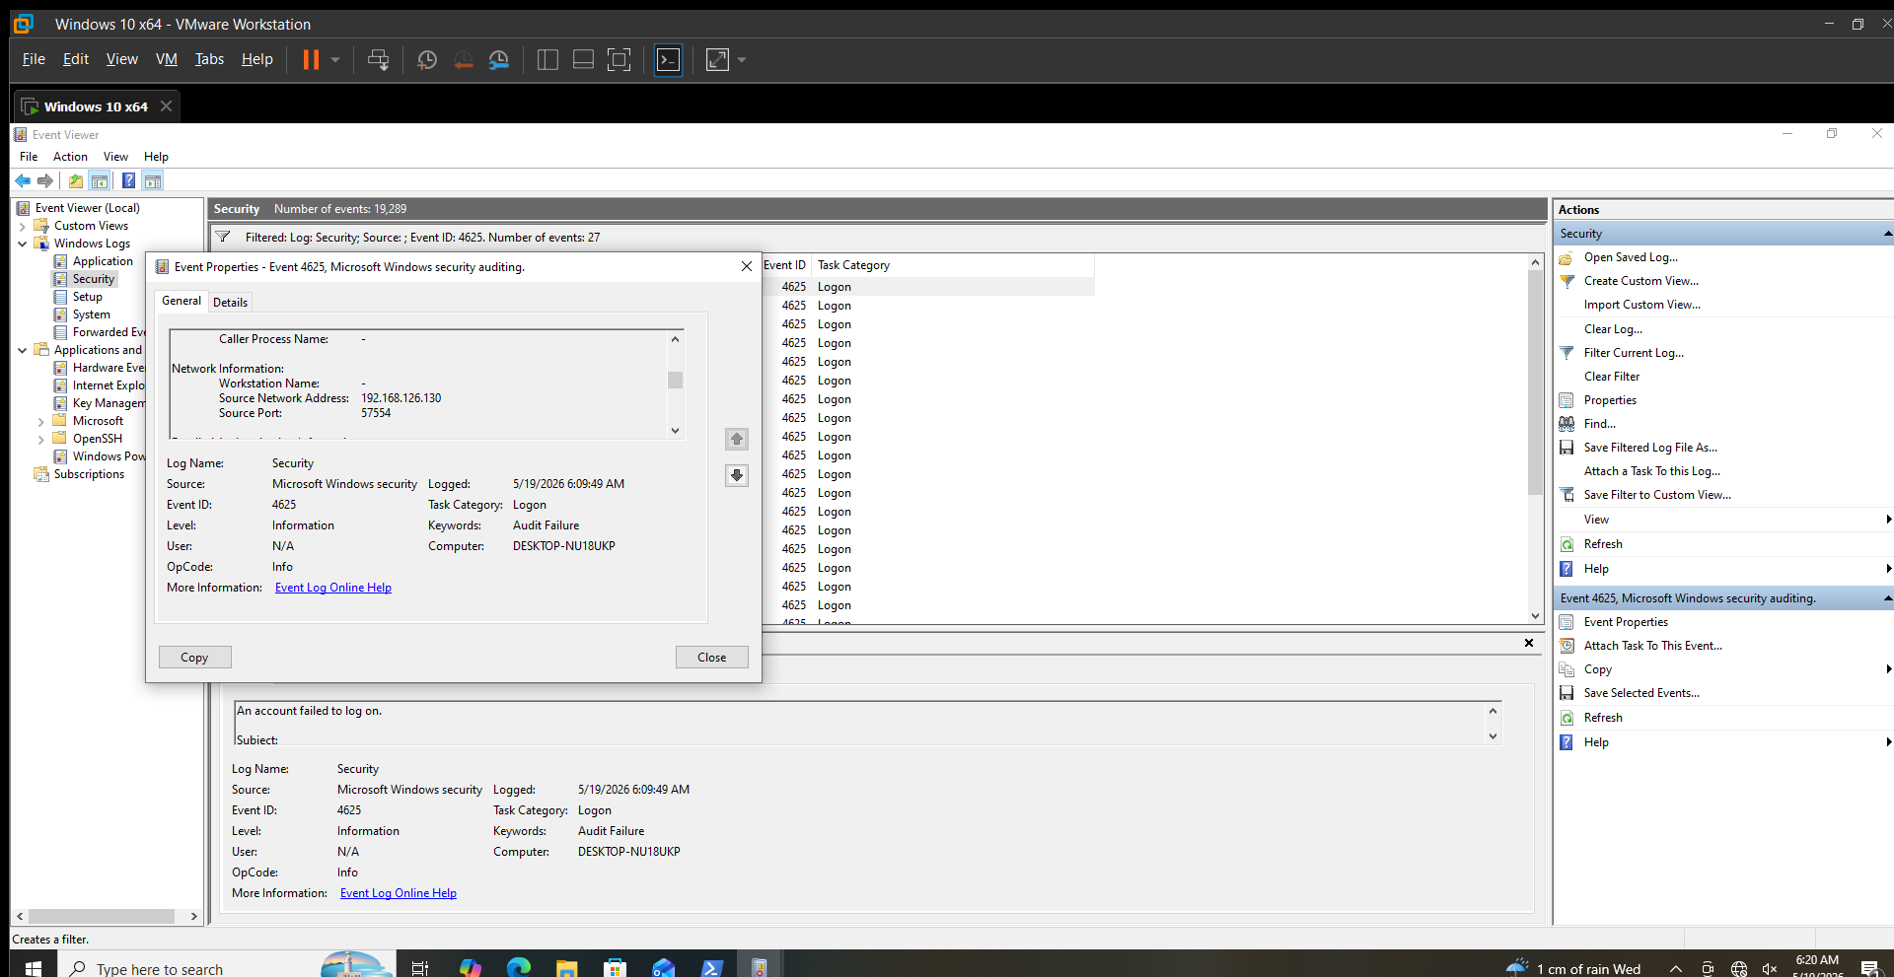Click VMware revert to snapshot icon
The height and width of the screenshot is (977, 1894).
point(463,60)
